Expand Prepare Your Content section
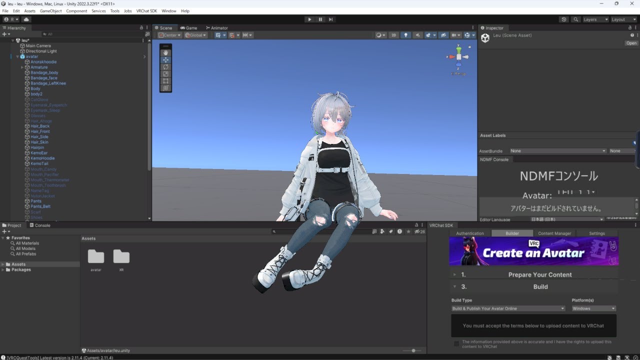 point(454,274)
